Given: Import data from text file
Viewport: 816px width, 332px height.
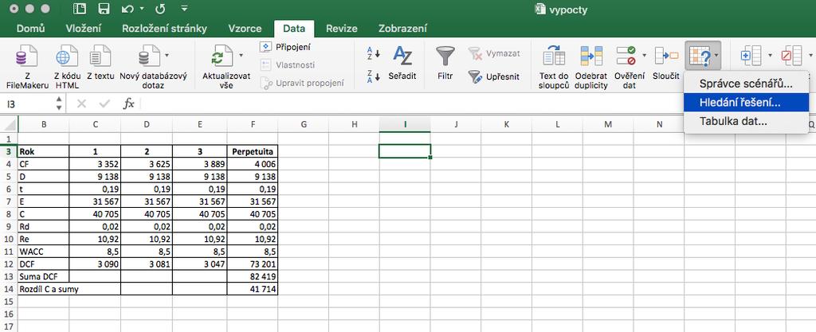Looking at the screenshot, I should [x=100, y=64].
